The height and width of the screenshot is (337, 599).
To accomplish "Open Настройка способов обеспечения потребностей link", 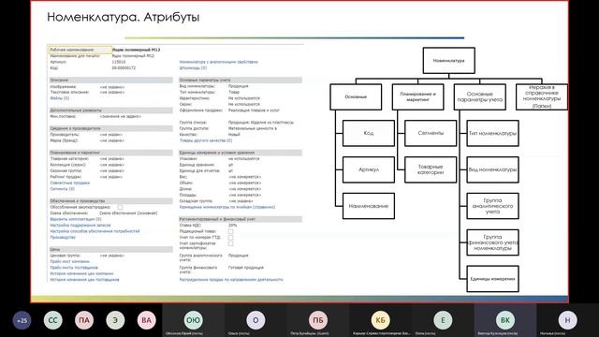I will tap(95, 231).
